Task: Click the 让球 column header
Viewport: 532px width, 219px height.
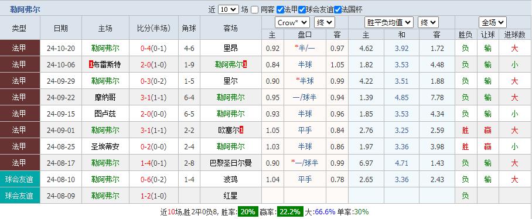Action: point(487,35)
